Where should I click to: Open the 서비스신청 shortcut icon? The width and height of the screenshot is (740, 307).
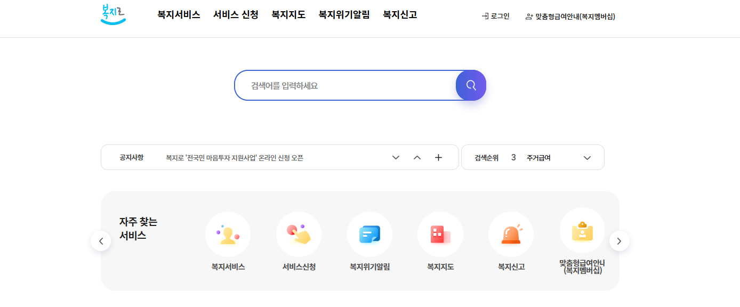coord(299,235)
